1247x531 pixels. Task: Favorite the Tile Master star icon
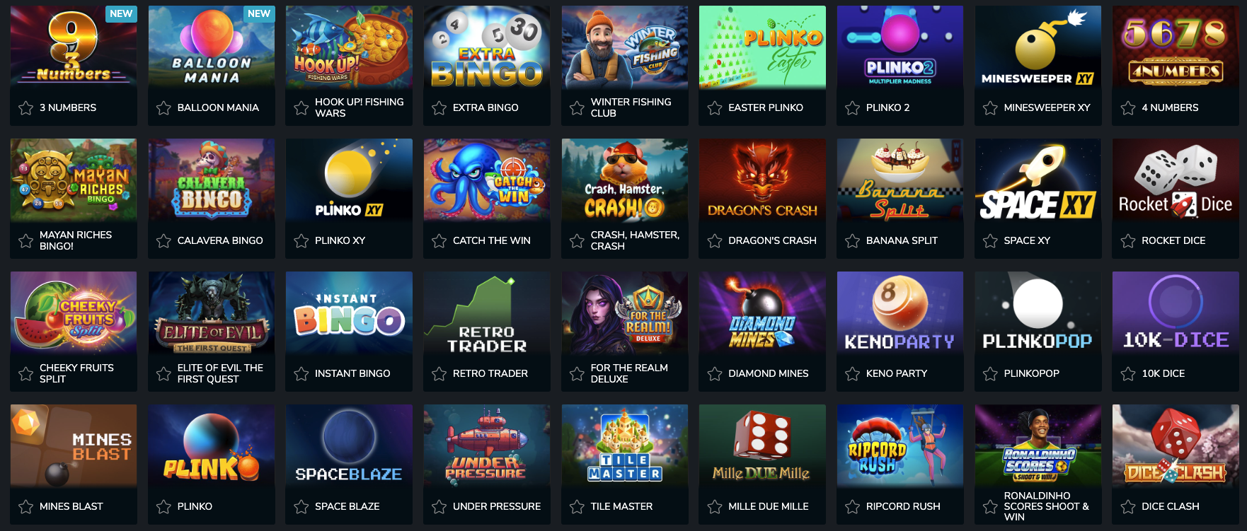tap(577, 506)
